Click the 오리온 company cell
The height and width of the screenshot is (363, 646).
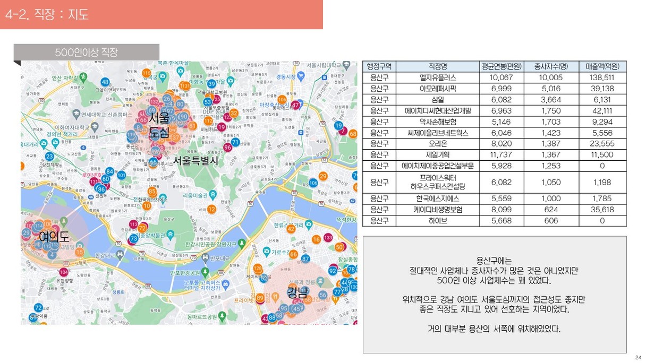click(438, 144)
